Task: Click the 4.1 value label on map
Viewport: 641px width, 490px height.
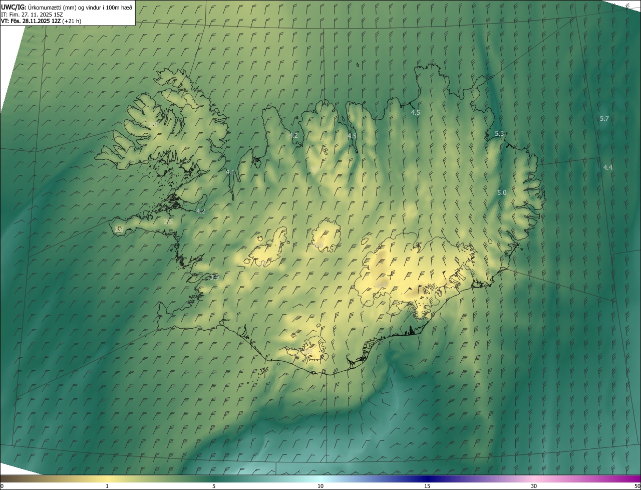Action: 230,172
